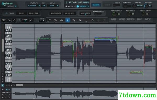Image resolution: width=157 pixels, height=100 pixels.
Task: Select zoom state 5
Action: pos(6,97)
